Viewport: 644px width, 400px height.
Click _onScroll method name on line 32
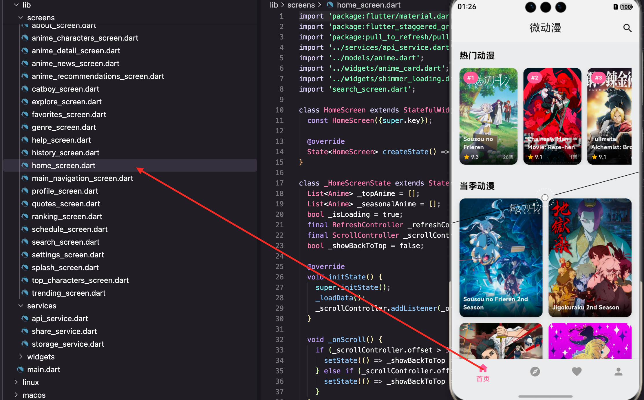[x=347, y=339]
